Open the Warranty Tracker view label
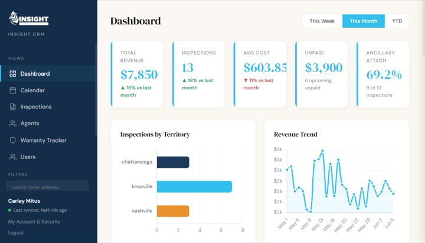 click(x=43, y=140)
